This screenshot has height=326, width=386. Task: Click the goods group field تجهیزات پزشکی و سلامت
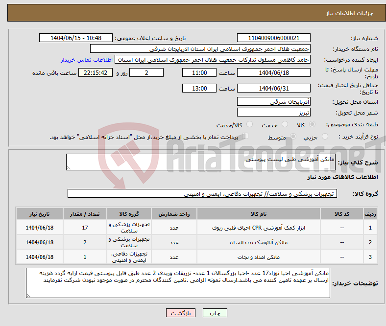[202, 194]
